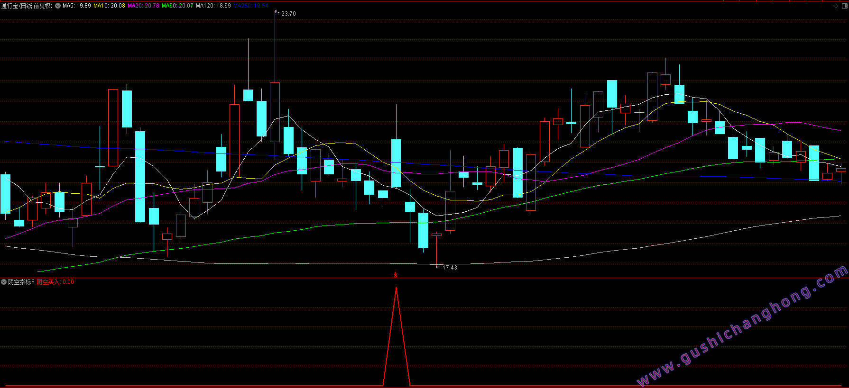Click the red indicator spike peak

point(396,288)
